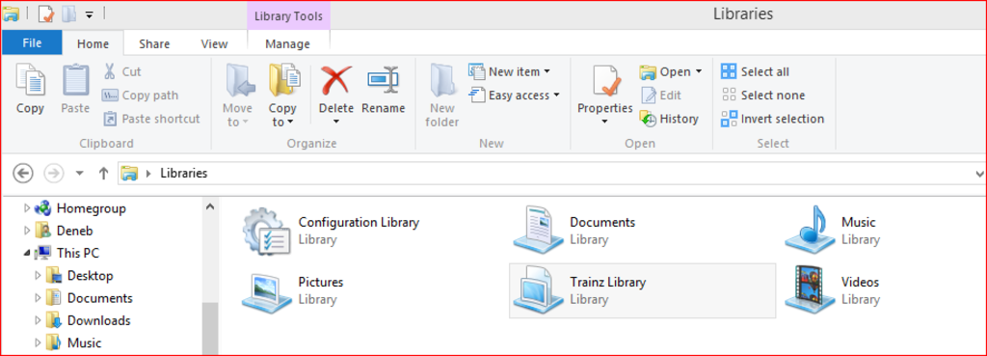Open the address bar history dropdown
Viewport: 987px width, 356px height.
point(979,174)
